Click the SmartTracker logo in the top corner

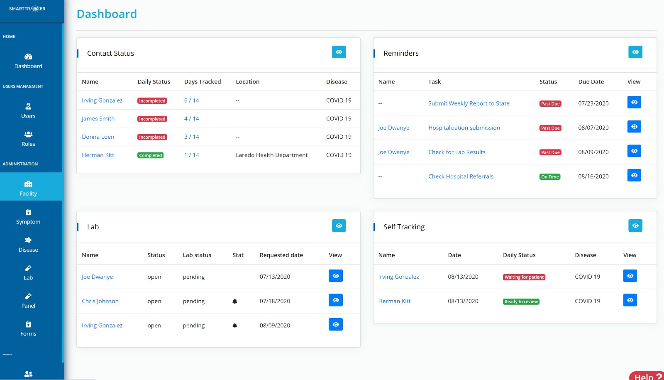(27, 8)
